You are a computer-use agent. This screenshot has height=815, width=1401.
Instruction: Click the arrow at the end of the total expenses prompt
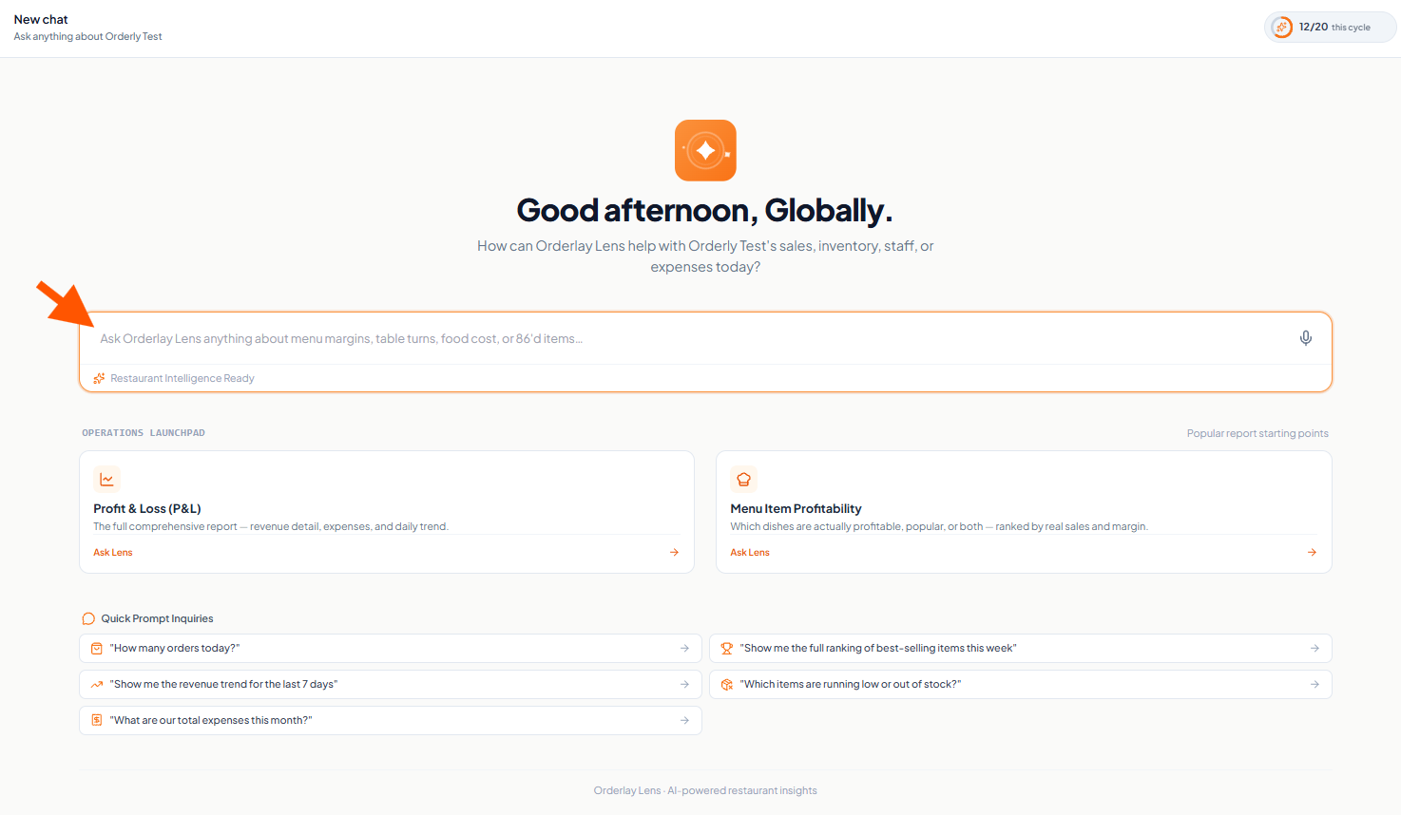click(x=684, y=721)
